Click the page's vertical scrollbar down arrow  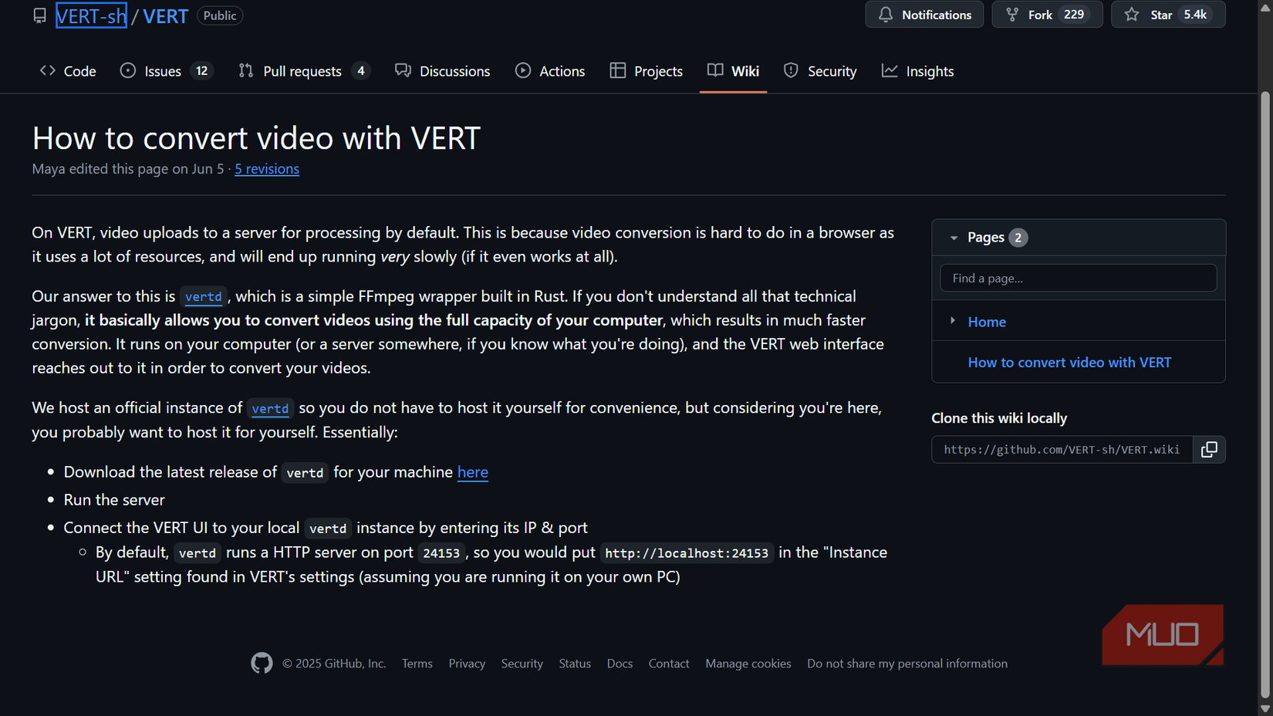pyautogui.click(x=1265, y=708)
